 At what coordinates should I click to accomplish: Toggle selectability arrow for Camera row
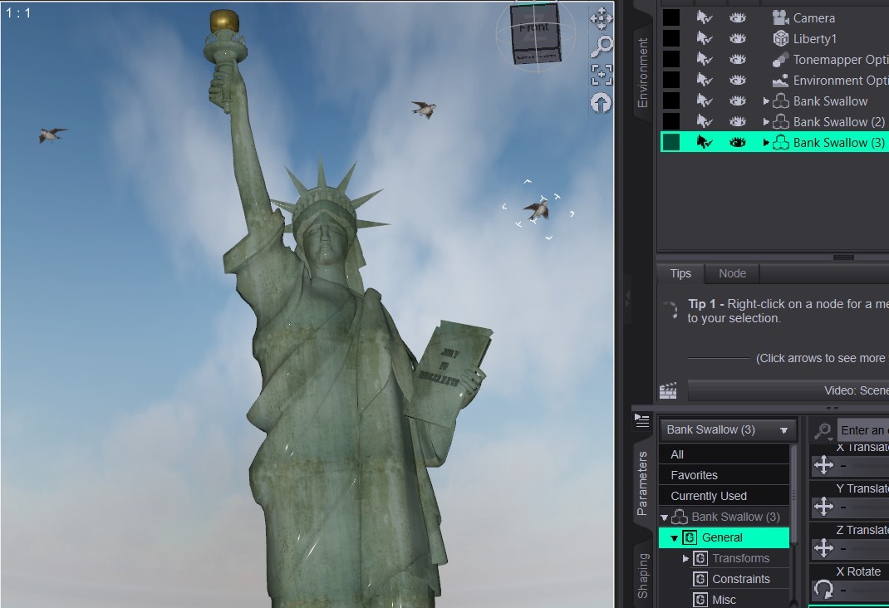(x=705, y=17)
